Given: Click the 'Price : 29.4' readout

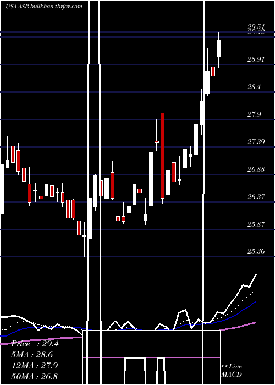Looking at the screenshot, I should coord(35,344).
